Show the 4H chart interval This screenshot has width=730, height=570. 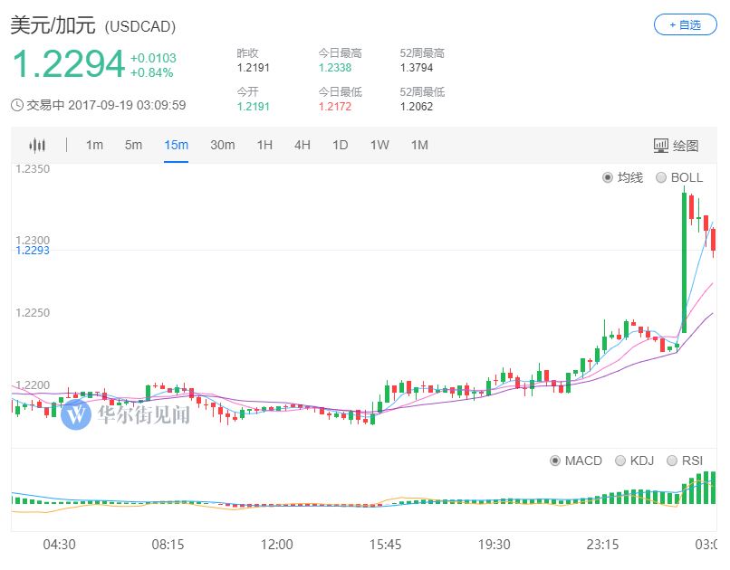click(x=302, y=146)
